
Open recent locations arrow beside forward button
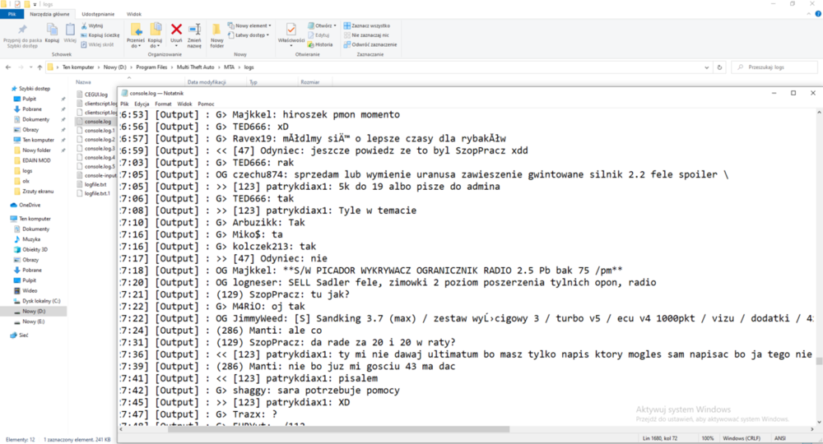30,67
